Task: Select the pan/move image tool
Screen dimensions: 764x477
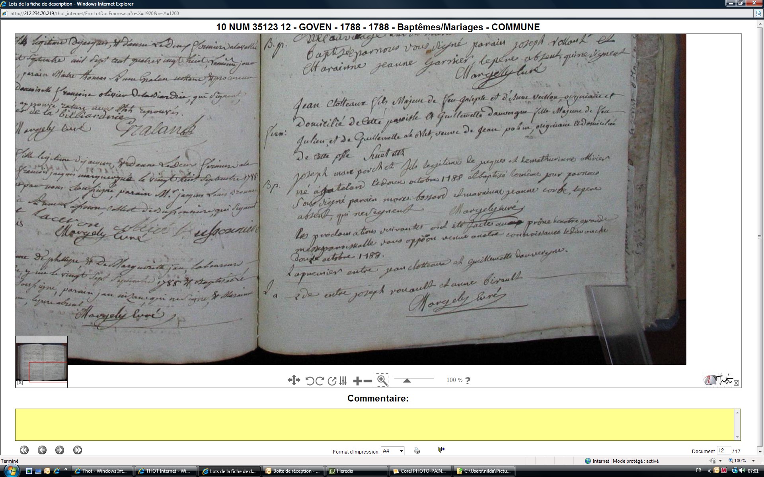Action: pos(294,380)
